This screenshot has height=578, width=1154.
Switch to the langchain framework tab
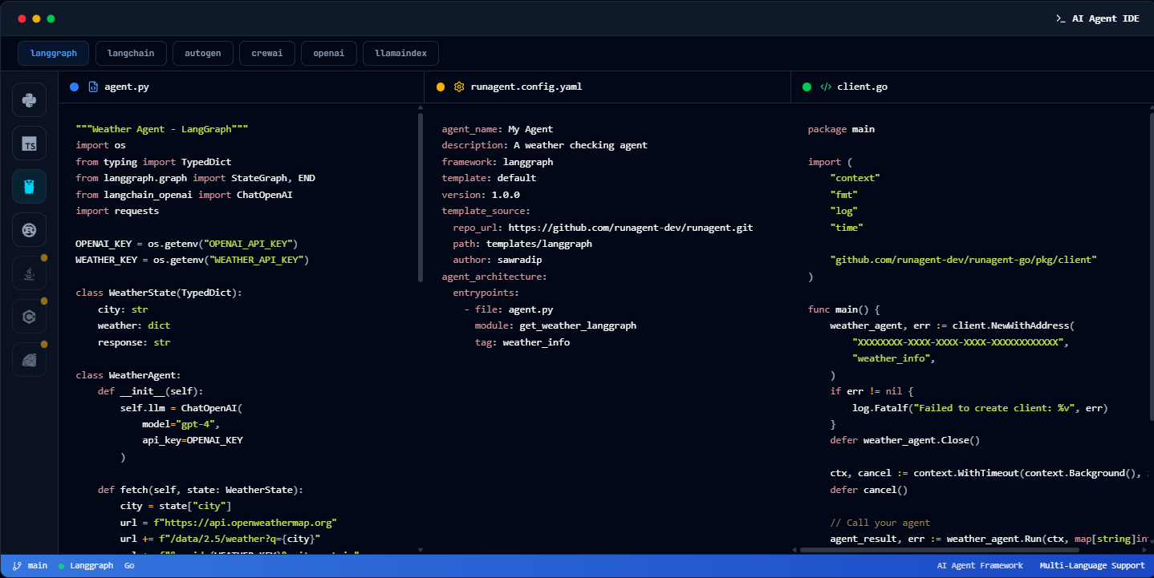coord(131,53)
